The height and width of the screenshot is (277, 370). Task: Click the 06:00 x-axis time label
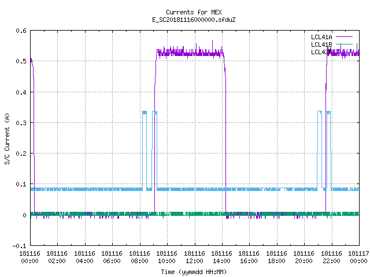click(112, 261)
